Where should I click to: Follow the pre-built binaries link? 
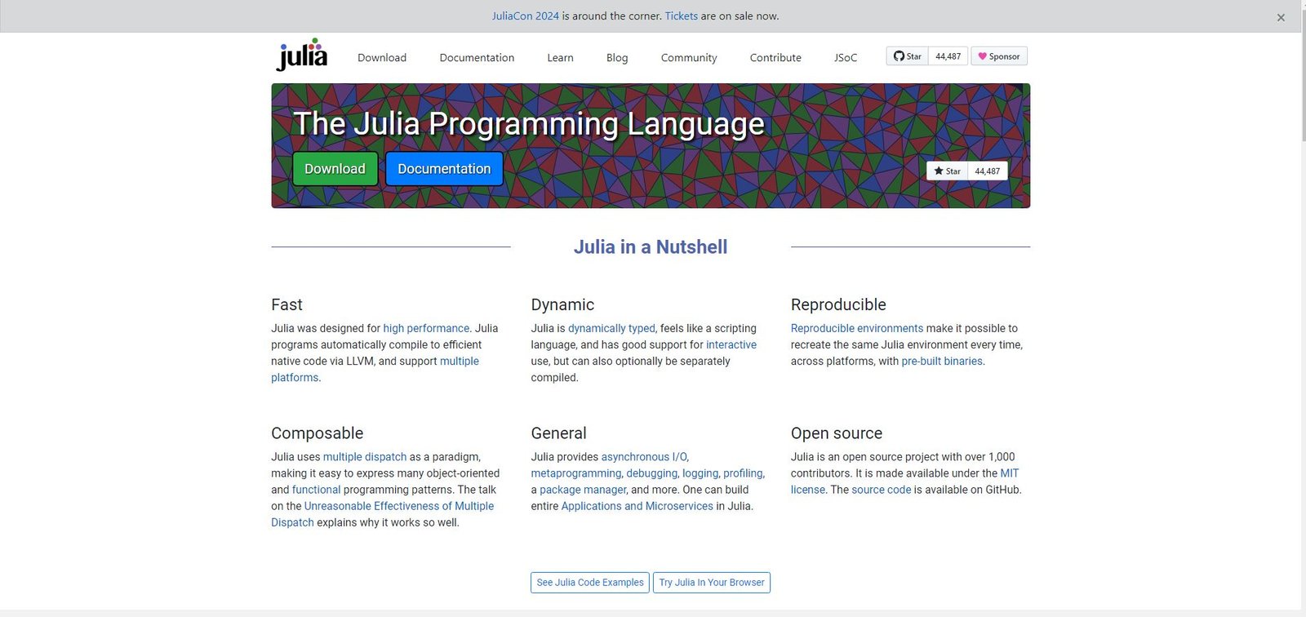tap(942, 361)
